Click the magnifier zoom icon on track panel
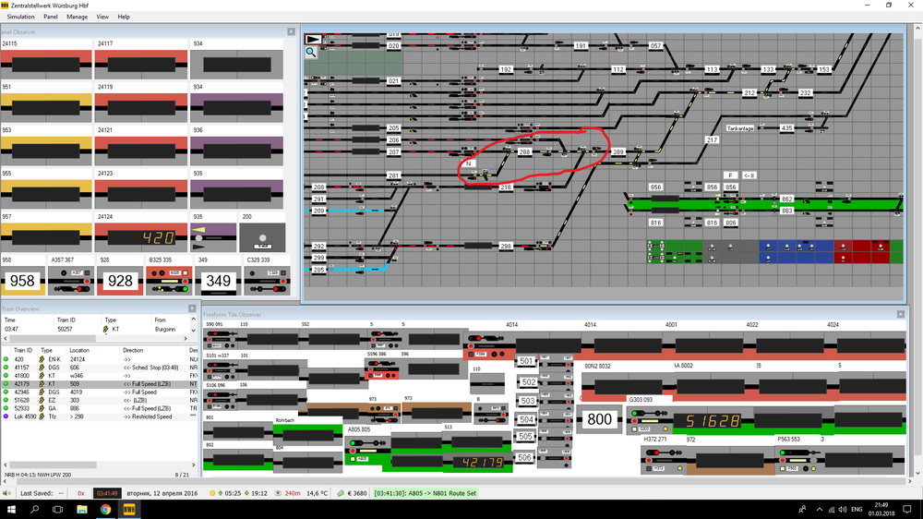The height and width of the screenshot is (519, 923). (312, 53)
